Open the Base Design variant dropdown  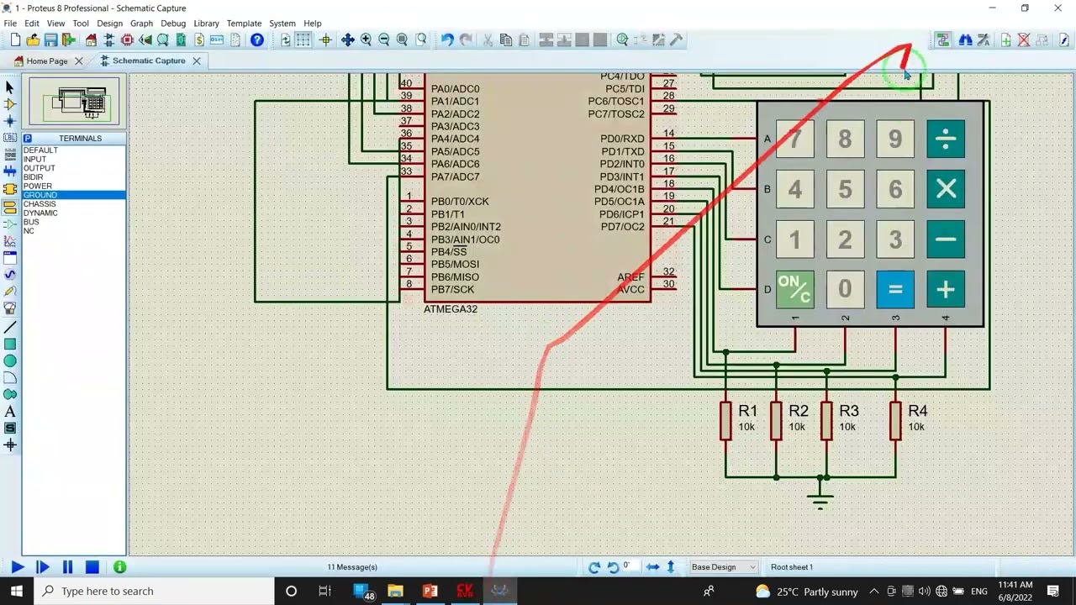723,567
